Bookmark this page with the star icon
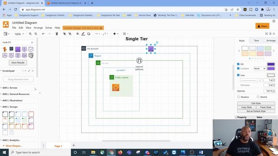Viewport: 278px width, 156px height. coord(238,10)
